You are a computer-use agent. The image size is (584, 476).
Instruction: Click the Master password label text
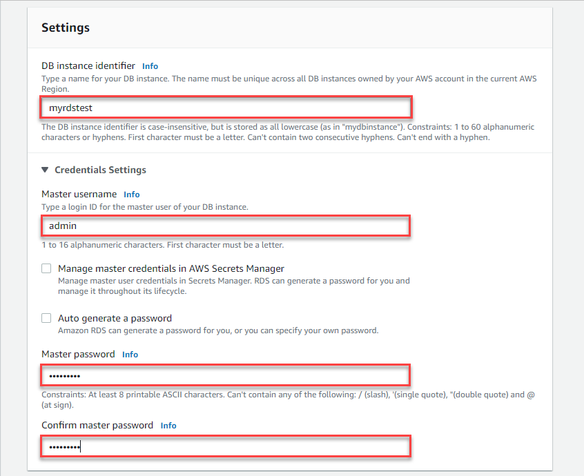[x=78, y=354]
